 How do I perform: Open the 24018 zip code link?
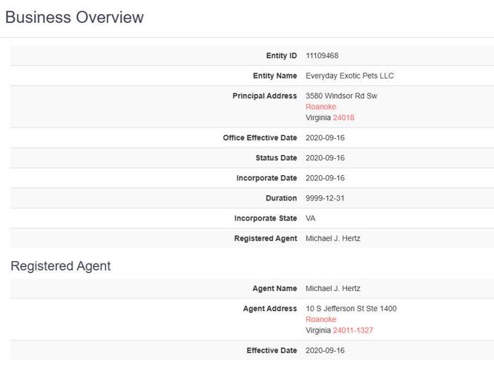(x=343, y=118)
